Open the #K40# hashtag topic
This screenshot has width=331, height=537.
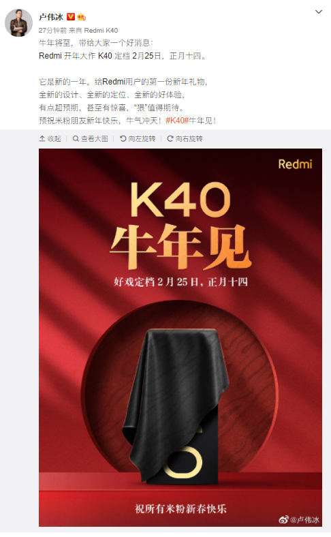[177, 121]
